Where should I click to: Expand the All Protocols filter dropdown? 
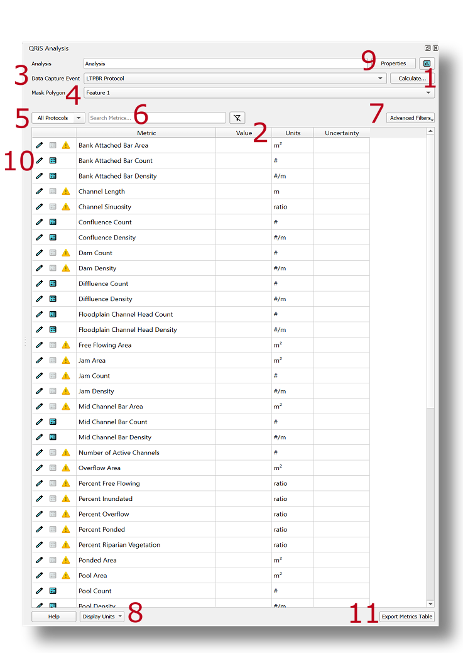58,118
